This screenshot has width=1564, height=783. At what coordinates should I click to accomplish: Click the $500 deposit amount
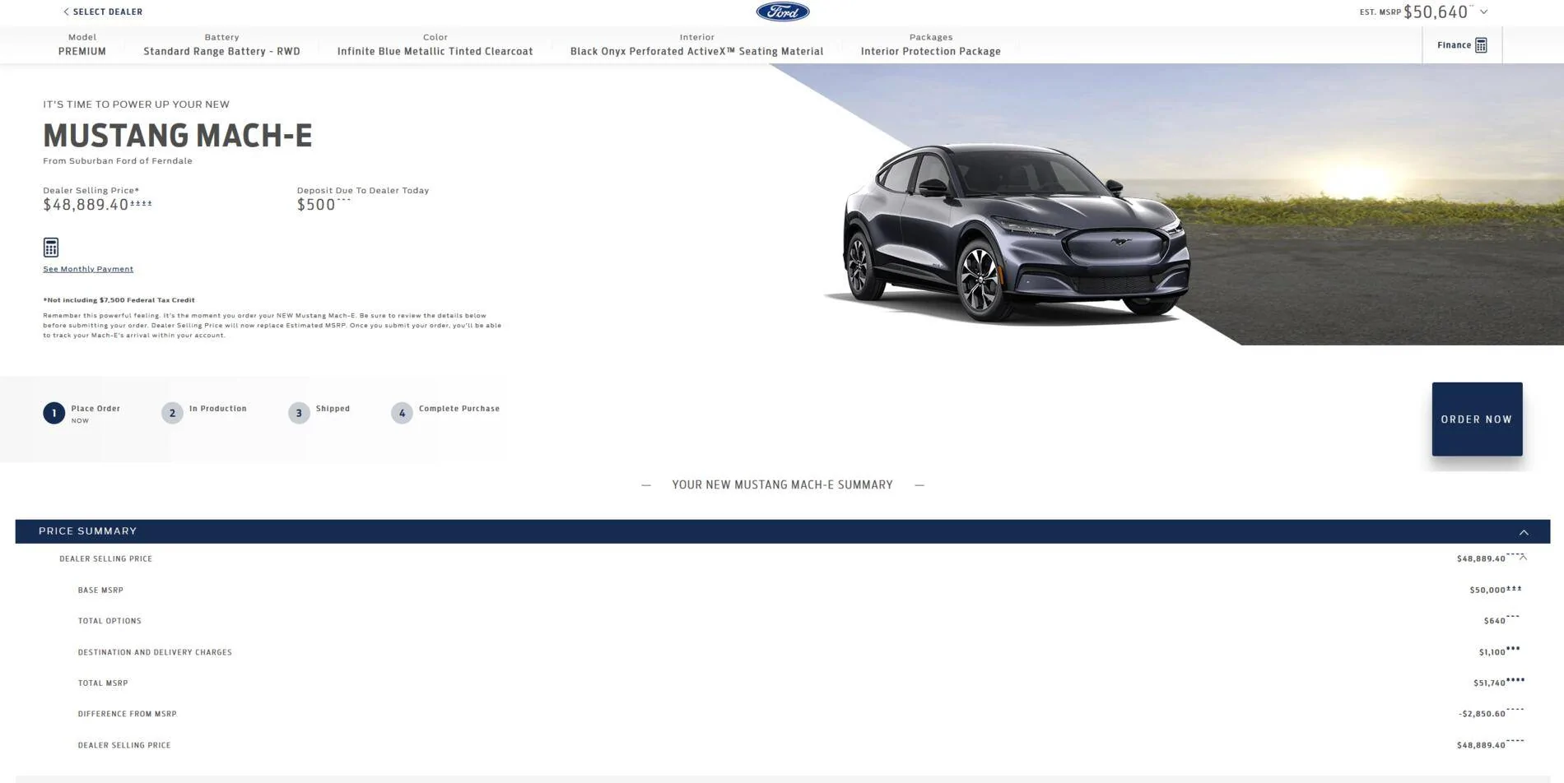coord(316,205)
